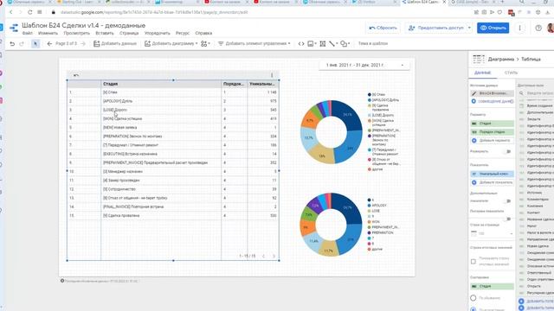Click the table's three-dot menu

coord(272,75)
